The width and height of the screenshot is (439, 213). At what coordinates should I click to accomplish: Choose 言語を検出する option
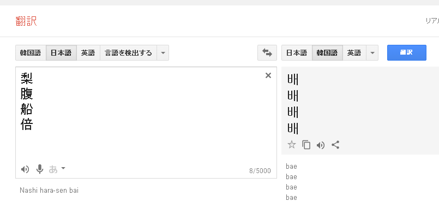tap(129, 52)
